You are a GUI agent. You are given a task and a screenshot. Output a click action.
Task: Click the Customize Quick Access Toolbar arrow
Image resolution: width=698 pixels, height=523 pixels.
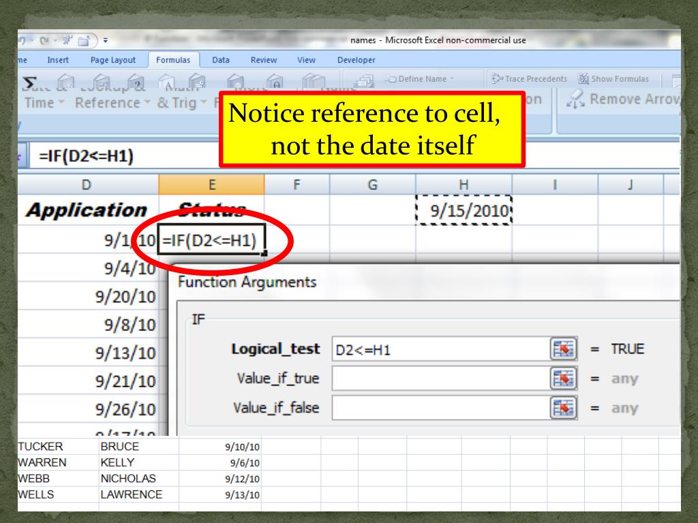click(106, 41)
